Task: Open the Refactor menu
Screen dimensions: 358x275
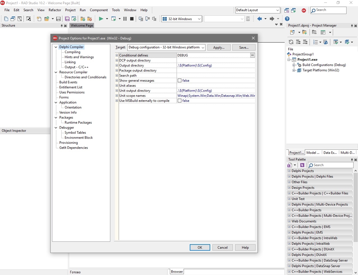Action: [55, 10]
